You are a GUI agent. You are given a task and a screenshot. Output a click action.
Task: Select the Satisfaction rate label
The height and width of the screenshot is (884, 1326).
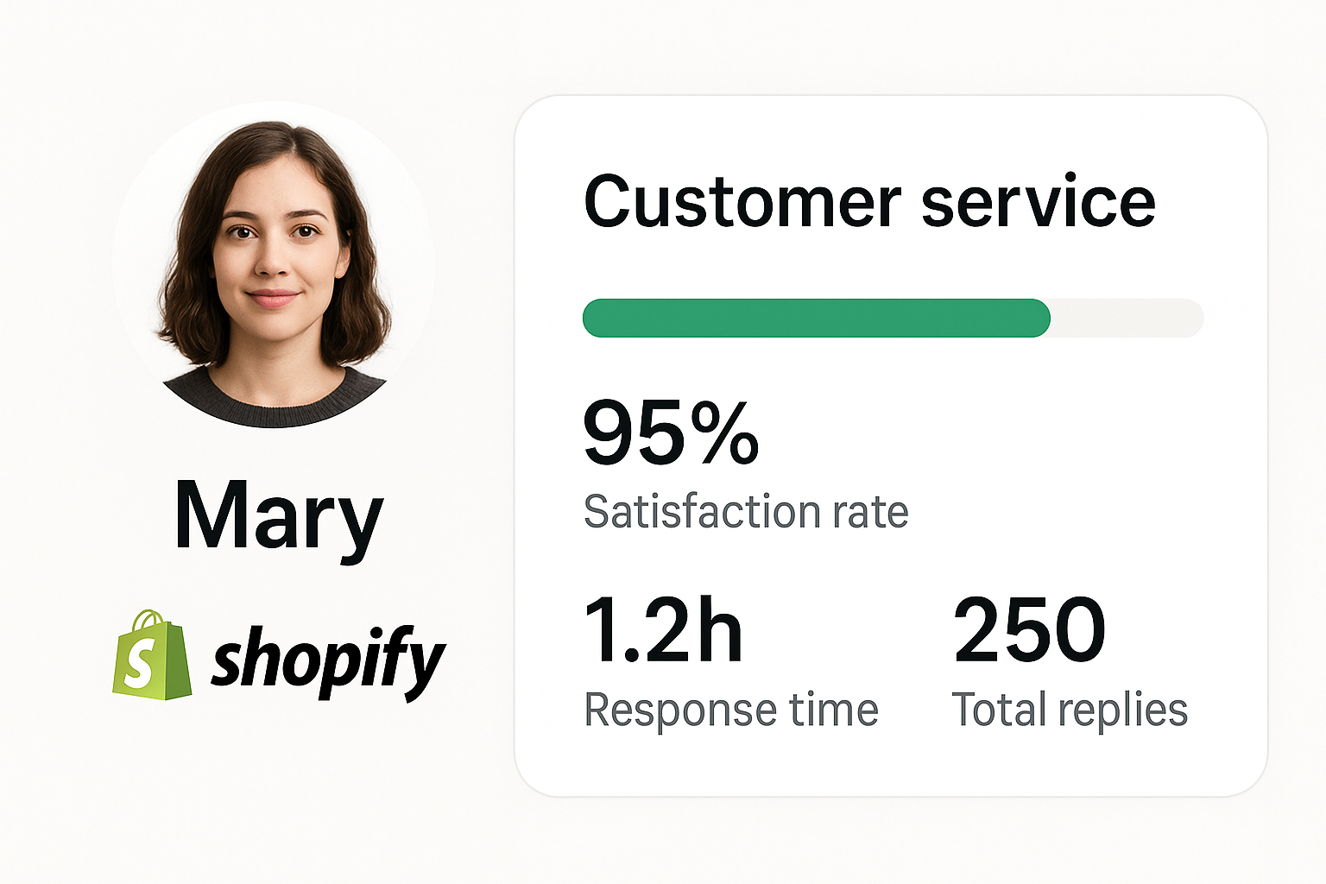click(746, 511)
